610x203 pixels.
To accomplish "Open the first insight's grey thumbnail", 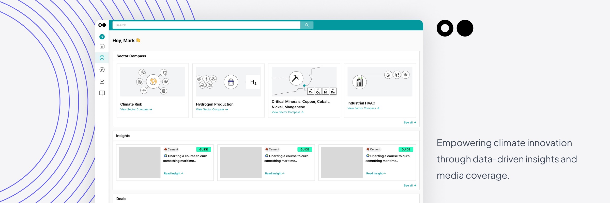I will point(140,163).
